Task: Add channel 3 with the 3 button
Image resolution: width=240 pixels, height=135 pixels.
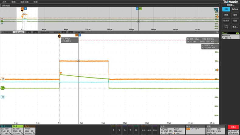Action: coord(119,130)
